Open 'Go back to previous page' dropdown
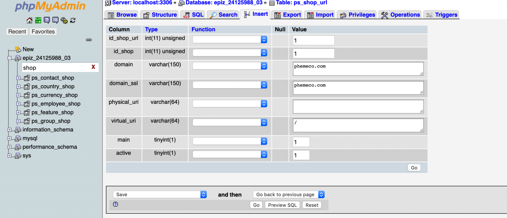This screenshot has height=218, width=507. (x=289, y=194)
